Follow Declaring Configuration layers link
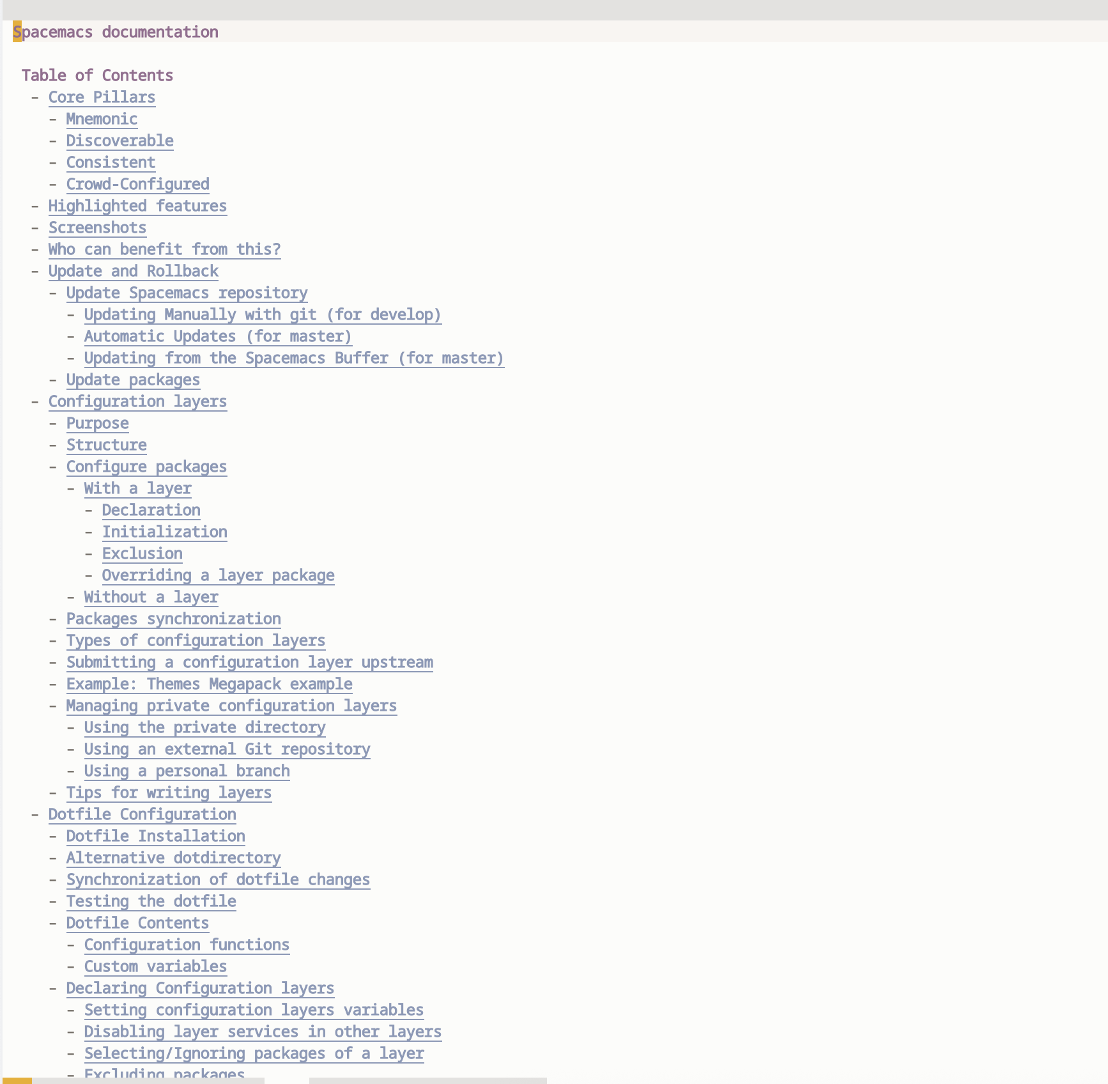 200,988
